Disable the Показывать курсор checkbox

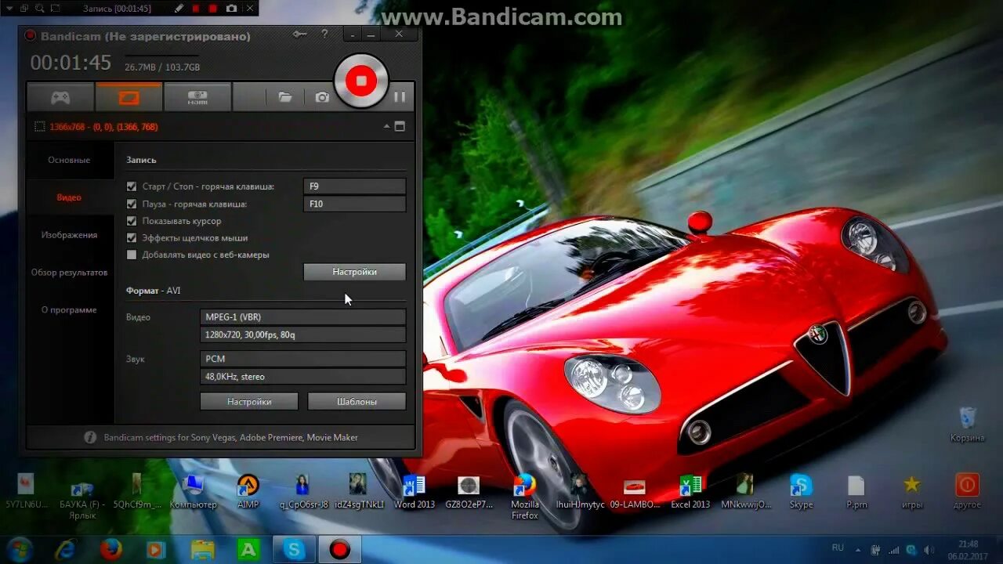[x=132, y=221]
